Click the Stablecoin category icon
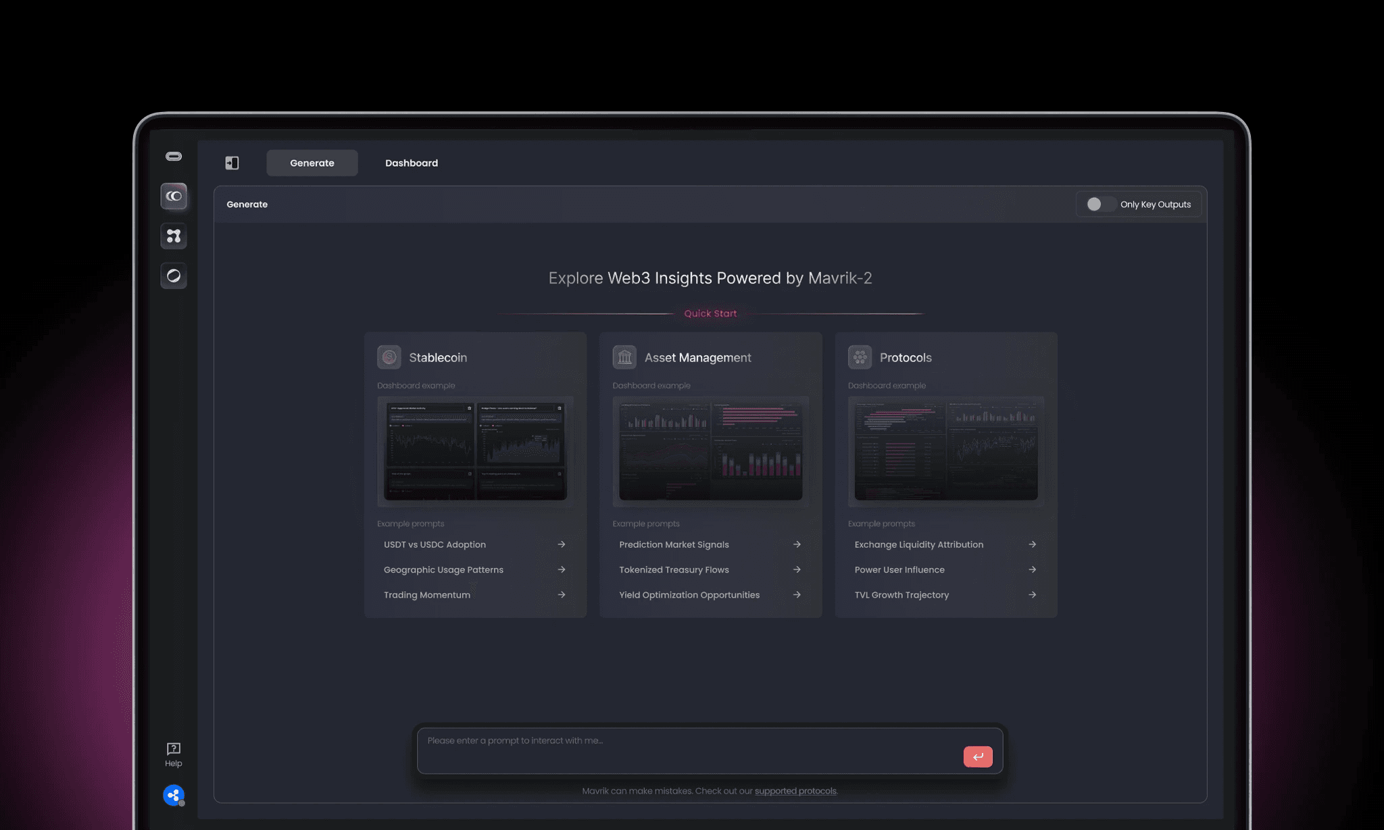1384x830 pixels. tap(389, 357)
